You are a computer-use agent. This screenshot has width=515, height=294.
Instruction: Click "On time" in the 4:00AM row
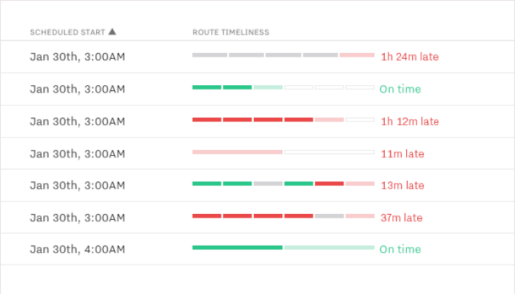[400, 249]
